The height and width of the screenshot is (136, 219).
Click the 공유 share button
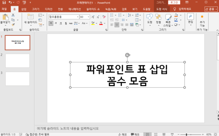coord(211,9)
